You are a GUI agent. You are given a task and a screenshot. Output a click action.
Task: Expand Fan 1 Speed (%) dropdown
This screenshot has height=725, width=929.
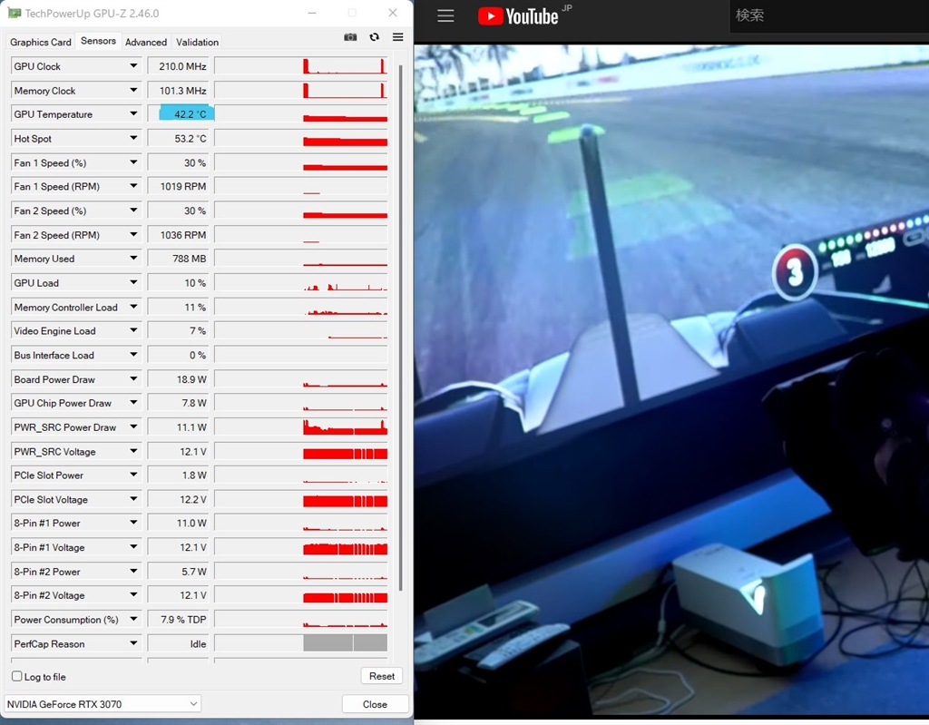point(133,162)
